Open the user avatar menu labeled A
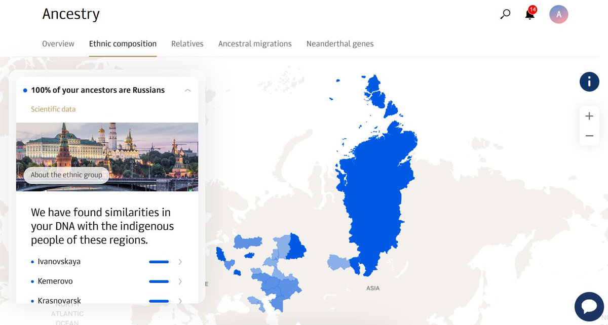The image size is (608, 325). tap(559, 14)
